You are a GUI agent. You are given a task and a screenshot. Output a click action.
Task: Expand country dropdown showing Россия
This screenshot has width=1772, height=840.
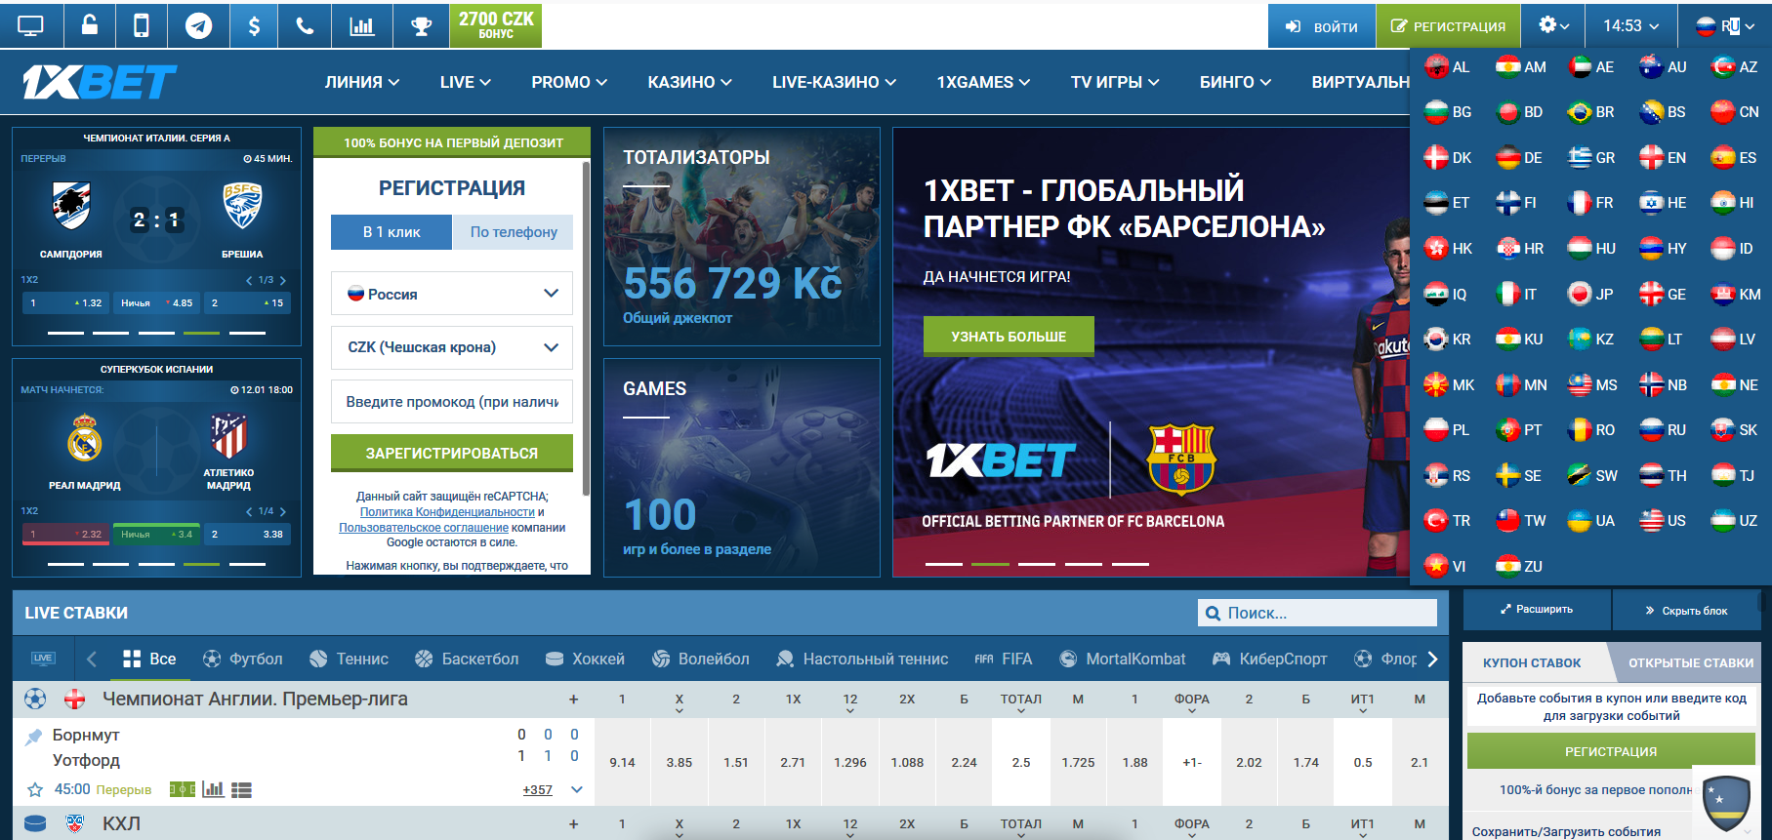click(452, 294)
